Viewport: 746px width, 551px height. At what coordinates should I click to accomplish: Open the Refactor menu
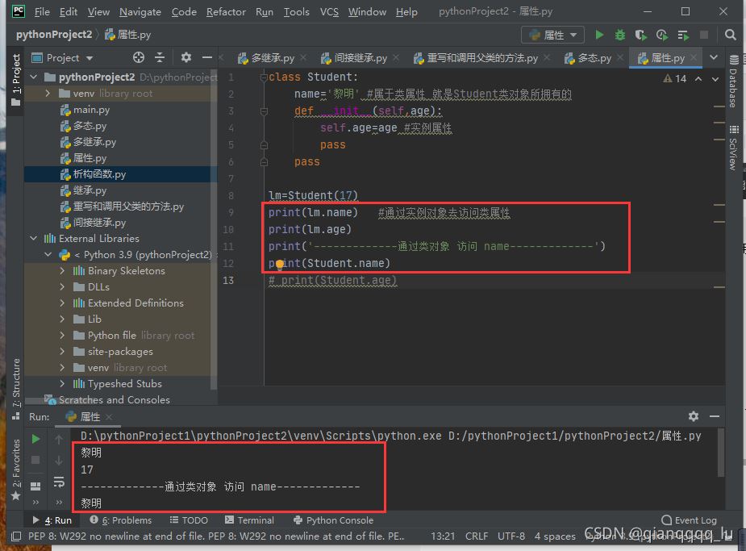[x=226, y=12]
